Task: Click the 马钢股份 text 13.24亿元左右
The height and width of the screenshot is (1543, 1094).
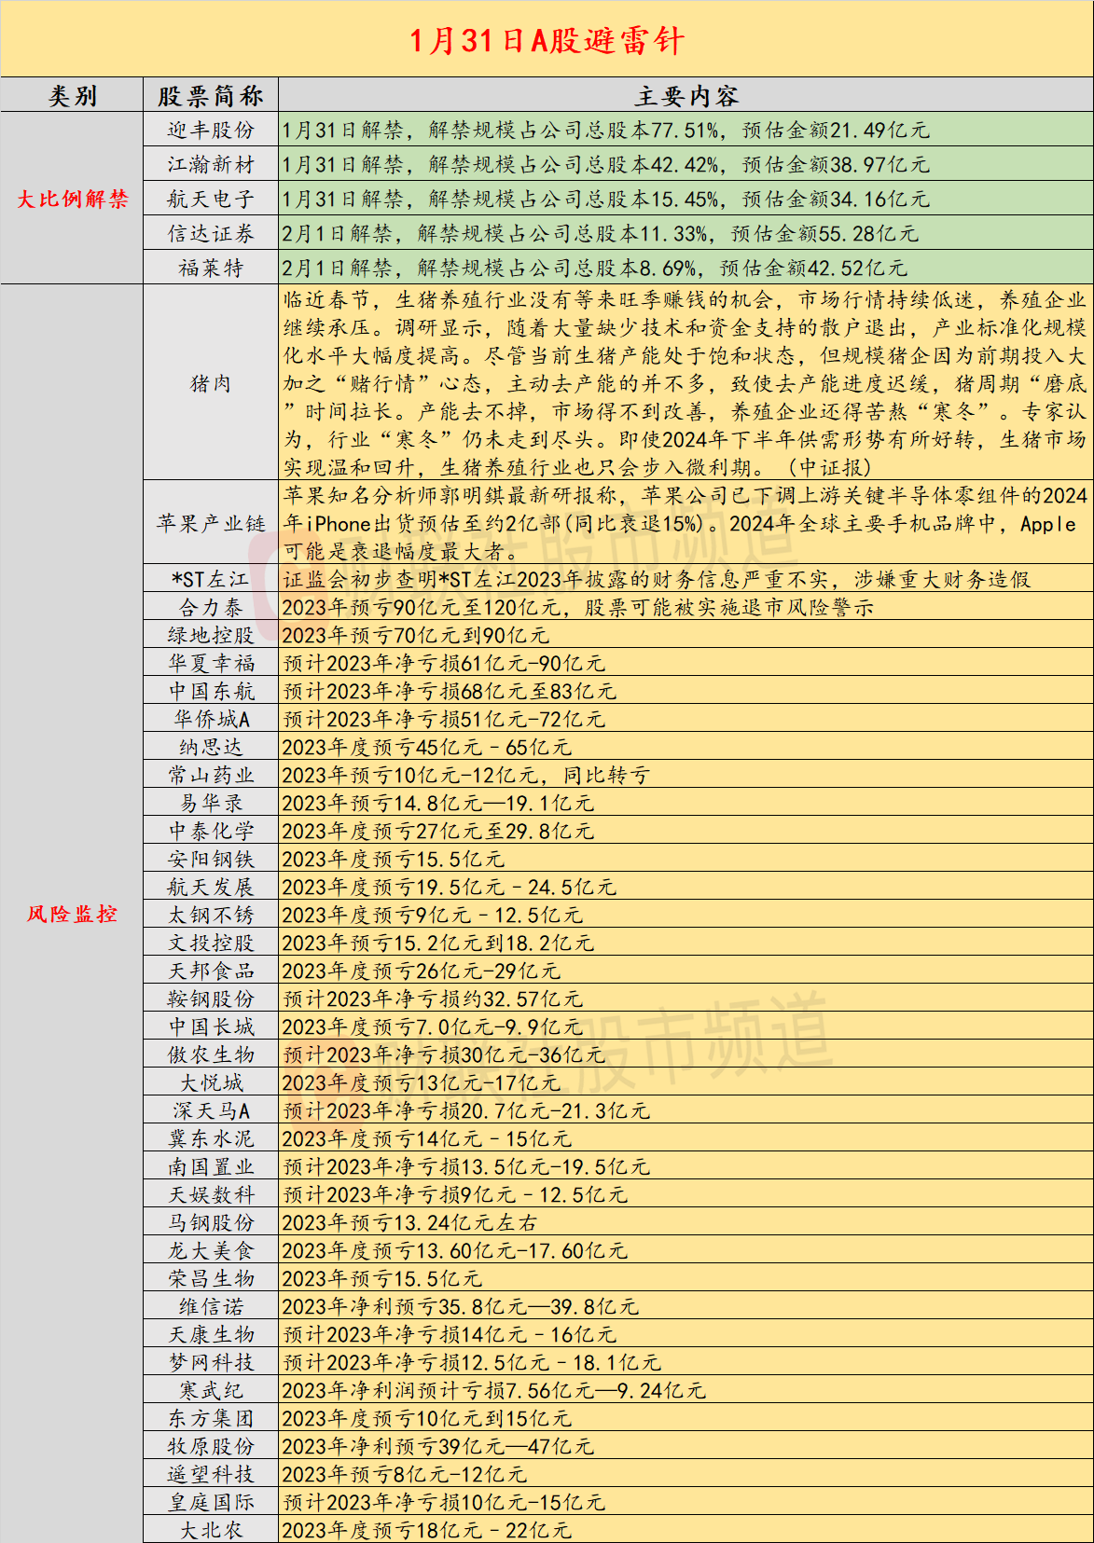Action: tap(466, 1222)
